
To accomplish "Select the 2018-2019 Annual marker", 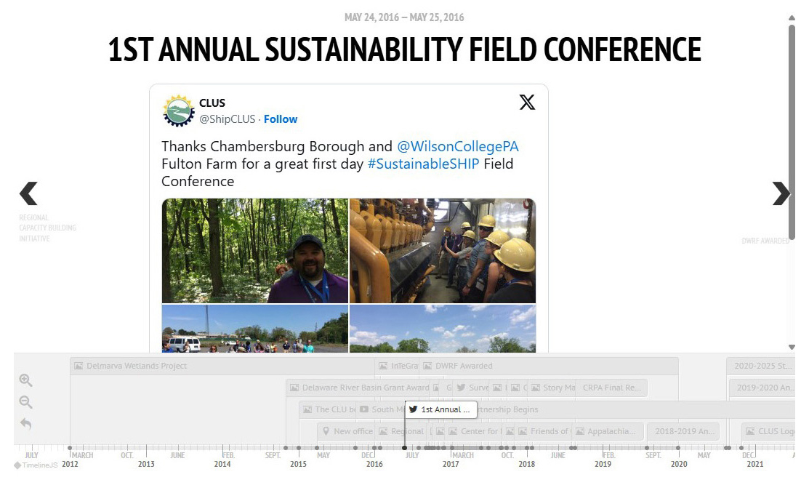I will pos(683,431).
